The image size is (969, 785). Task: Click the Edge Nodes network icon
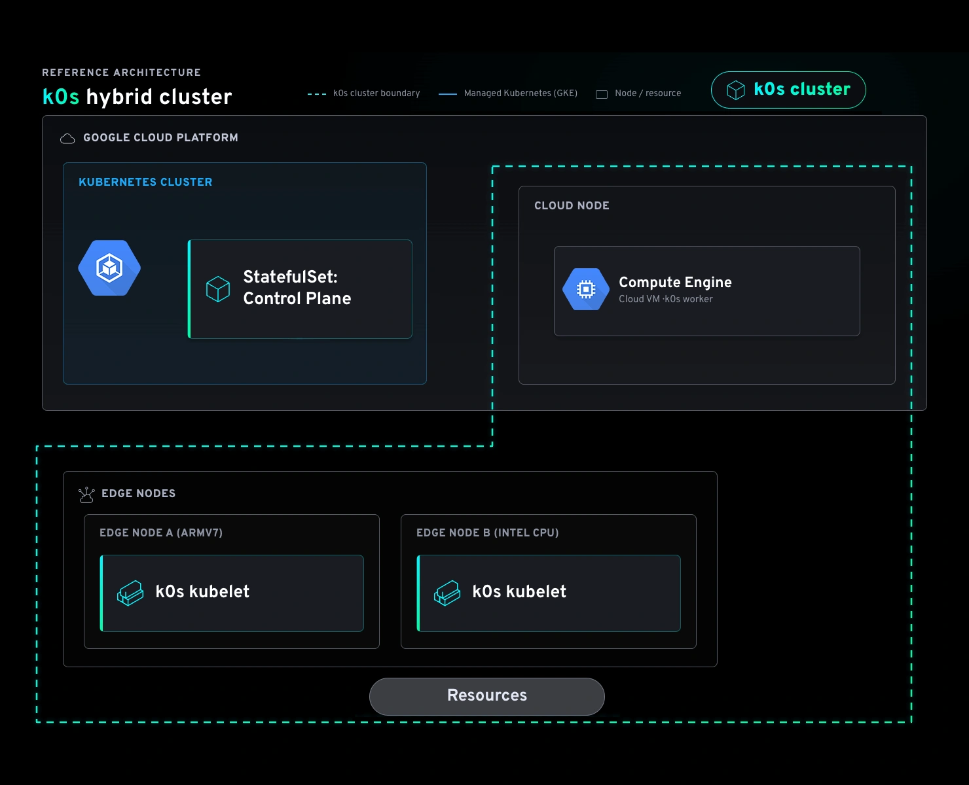point(86,494)
